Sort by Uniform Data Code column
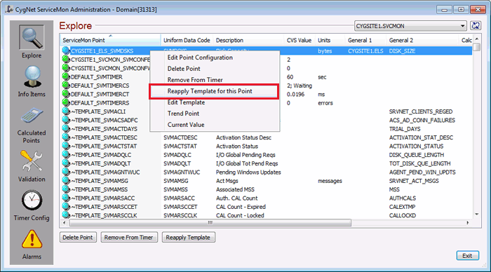Screen dimensions: 491x272 [x=187, y=40]
